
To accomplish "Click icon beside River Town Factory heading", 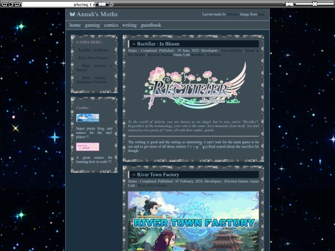I will (134, 175).
